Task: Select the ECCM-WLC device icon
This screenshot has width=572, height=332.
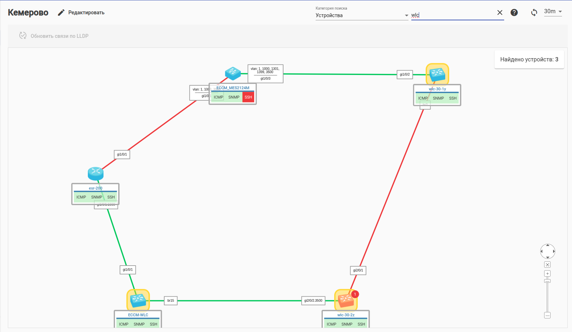Action: pos(138,300)
